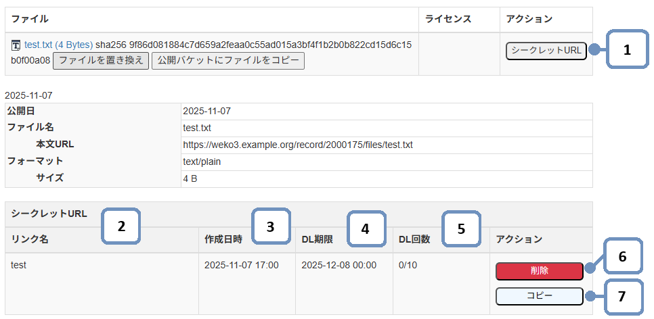Open the test.txt (4 Bytes) file link
Screen dimensions: 654x319
[x=58, y=45]
